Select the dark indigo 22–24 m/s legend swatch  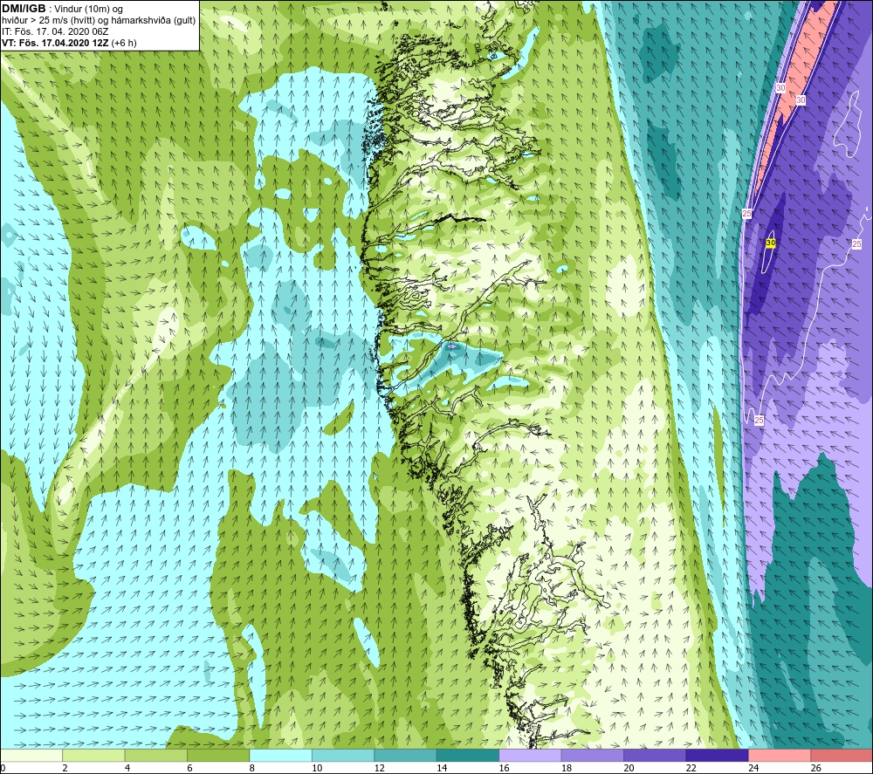717,755
